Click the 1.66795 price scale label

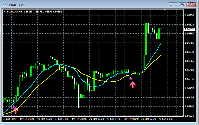tap(189, 43)
